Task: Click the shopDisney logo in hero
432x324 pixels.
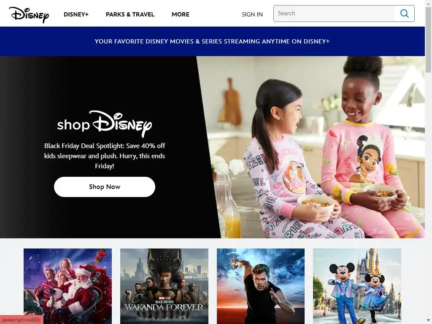Action: click(105, 124)
